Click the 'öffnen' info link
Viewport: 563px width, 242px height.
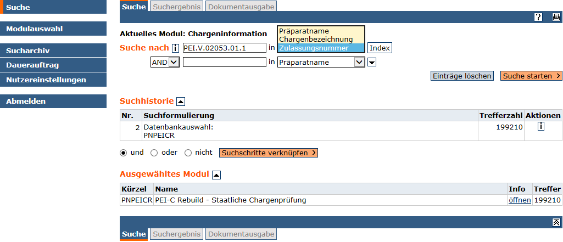(520, 200)
